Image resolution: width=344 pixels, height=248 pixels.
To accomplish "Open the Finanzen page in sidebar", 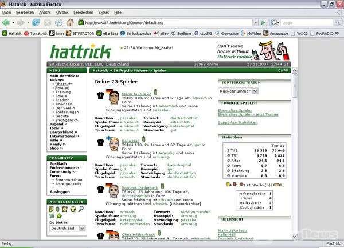I will [x=64, y=104].
